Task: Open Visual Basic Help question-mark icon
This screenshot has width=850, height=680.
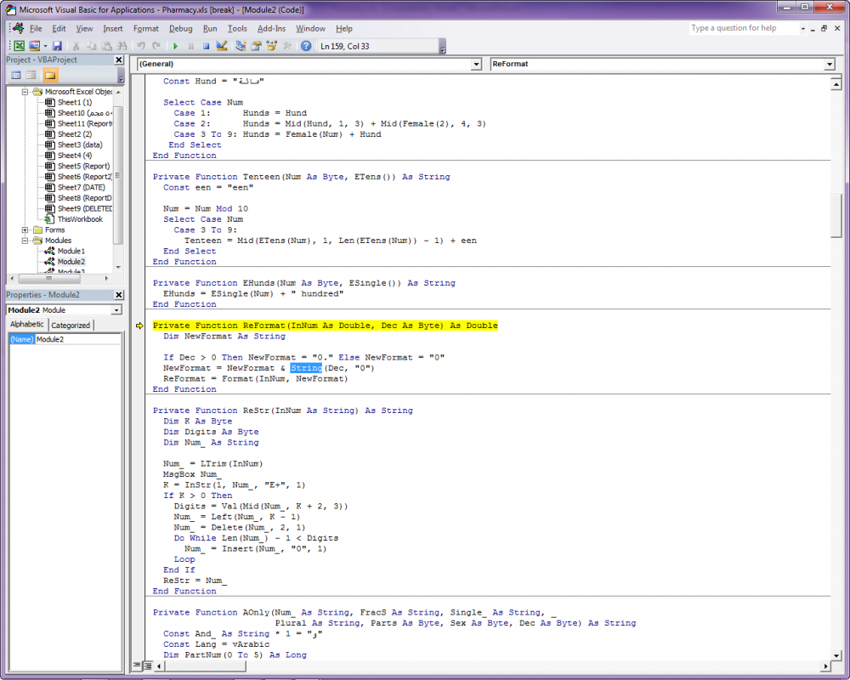Action: pos(306,46)
